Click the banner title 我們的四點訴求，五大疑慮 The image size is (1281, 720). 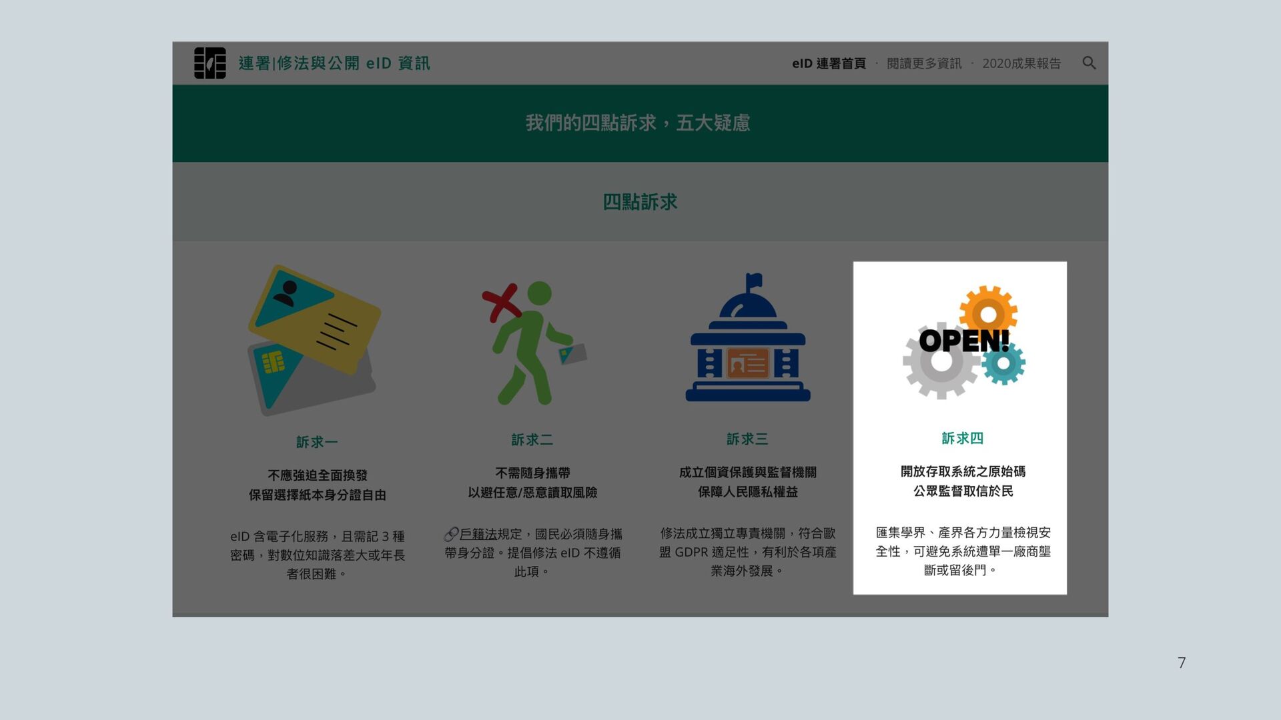coord(638,123)
